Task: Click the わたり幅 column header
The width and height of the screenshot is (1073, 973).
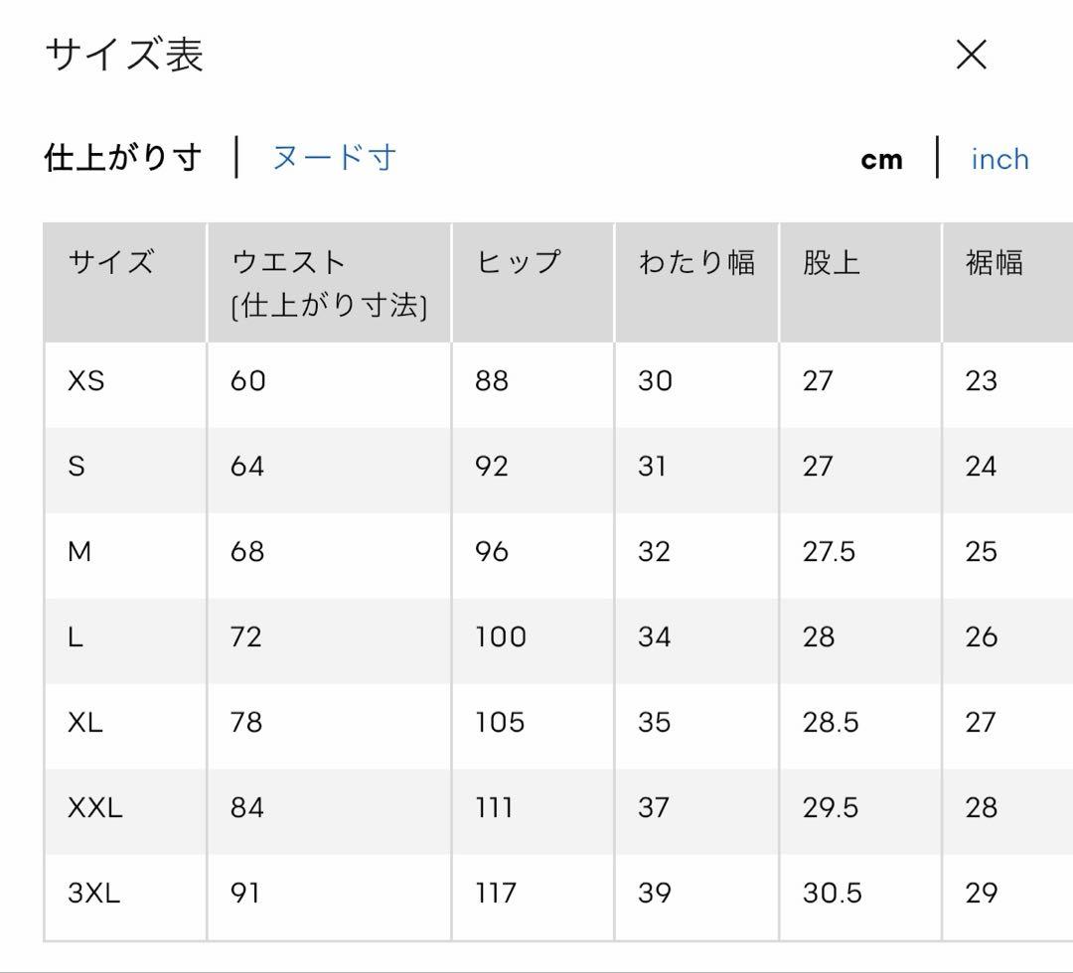Action: click(696, 262)
